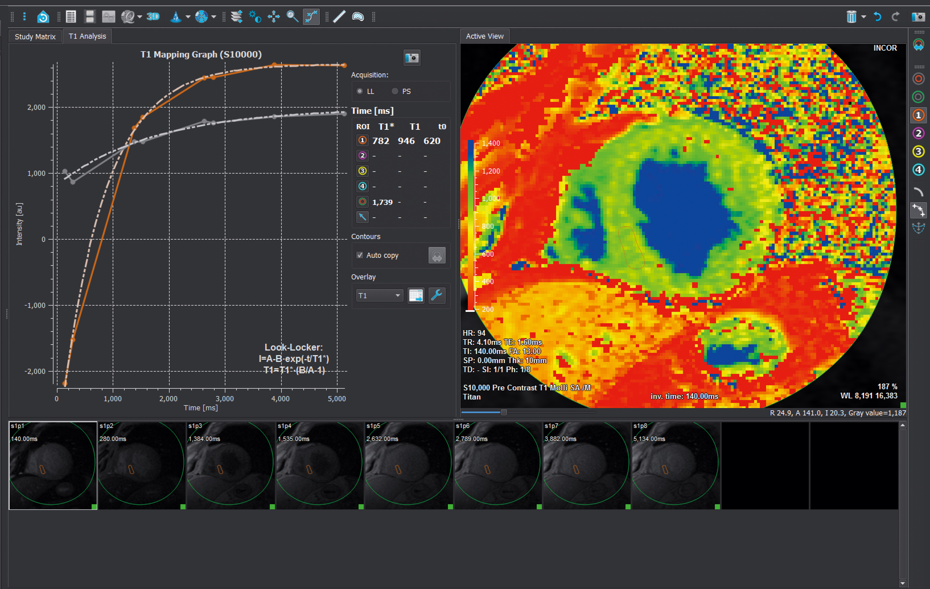Open the T1 overlay dropdown
The image size is (930, 589).
tap(379, 295)
